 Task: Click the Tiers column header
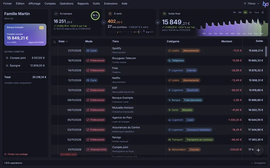(115, 41)
